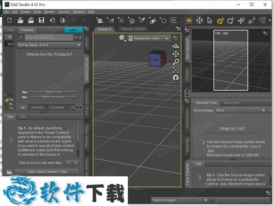The width and height of the screenshot is (274, 206).
Task: Select the Scale tool icon
Action: click(x=252, y=21)
